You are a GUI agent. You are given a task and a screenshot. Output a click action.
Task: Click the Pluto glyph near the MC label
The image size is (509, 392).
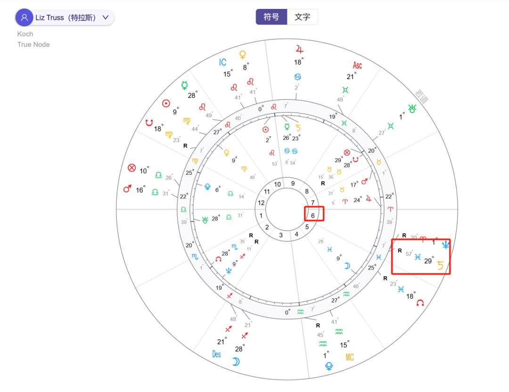(329, 366)
